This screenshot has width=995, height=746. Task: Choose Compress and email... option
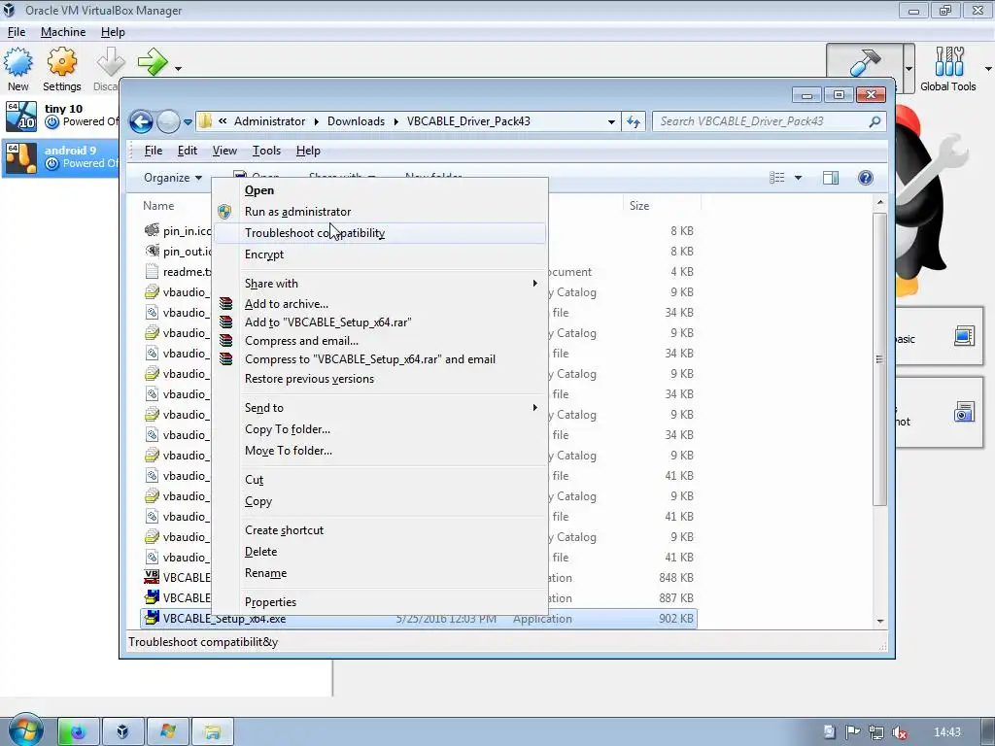380,341
